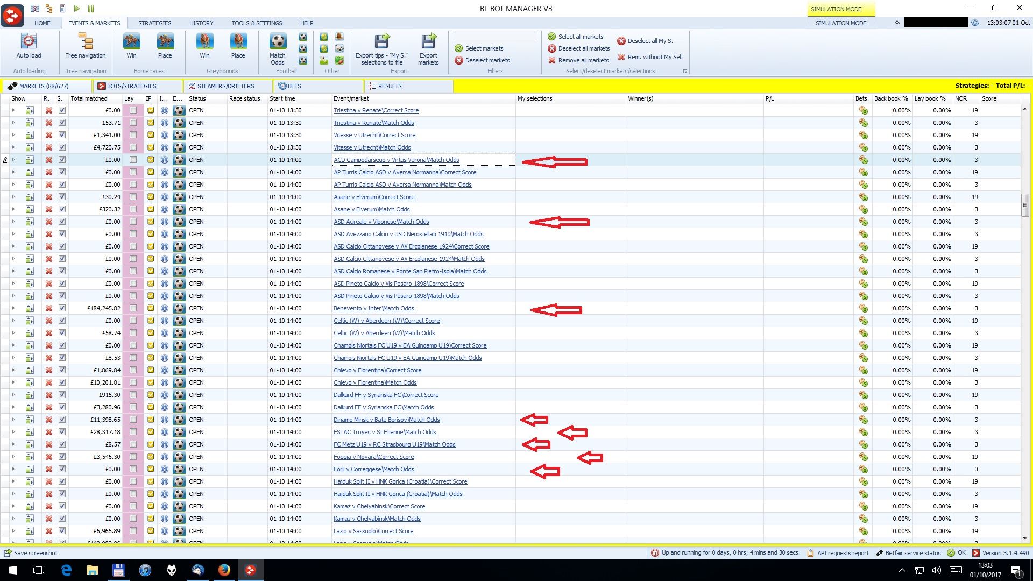Viewport: 1033px width, 581px height.
Task: Load Horse races Win markets
Action: click(131, 46)
